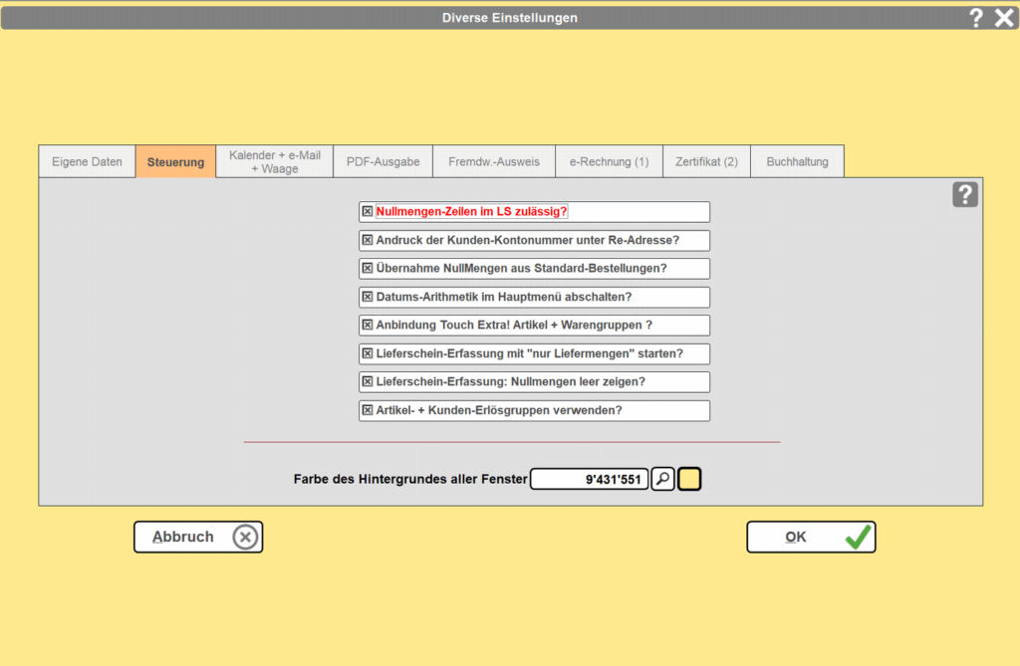This screenshot has width=1020, height=666.
Task: Toggle Nullmengen leer zeigen checkbox
Action: coord(368,382)
